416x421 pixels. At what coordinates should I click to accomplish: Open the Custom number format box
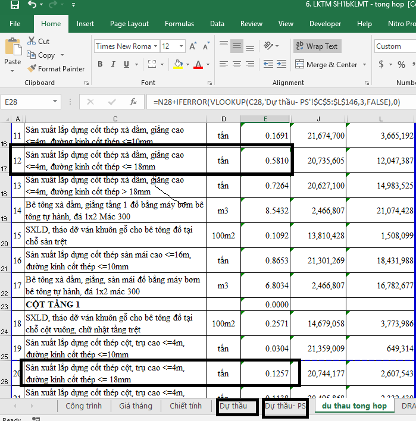395,46
